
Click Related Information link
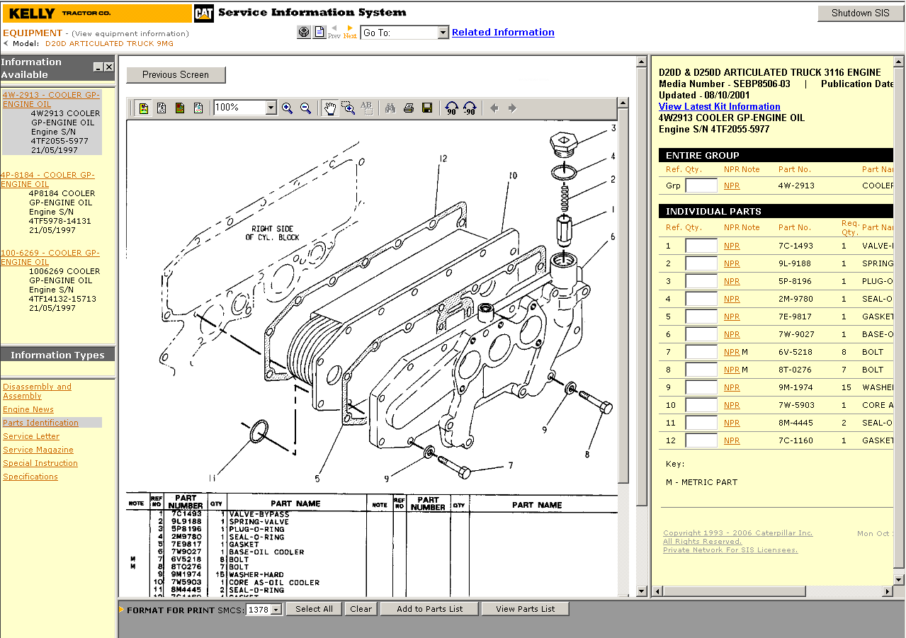[503, 32]
